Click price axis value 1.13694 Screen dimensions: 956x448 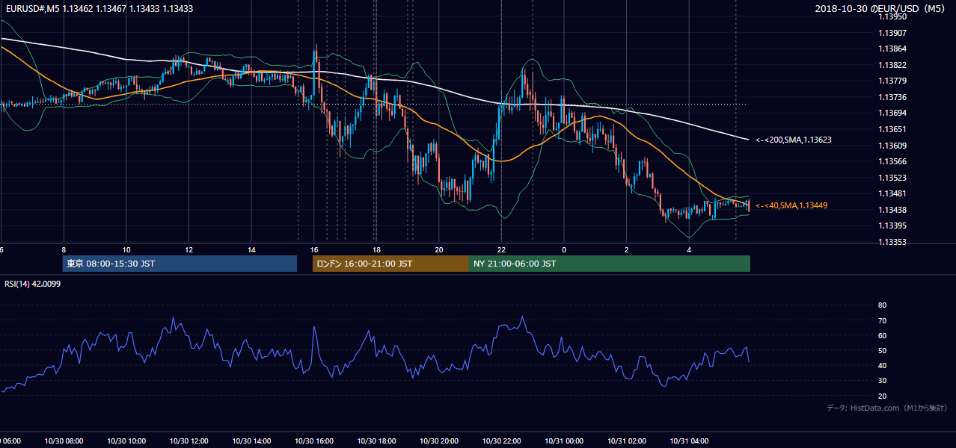point(892,113)
